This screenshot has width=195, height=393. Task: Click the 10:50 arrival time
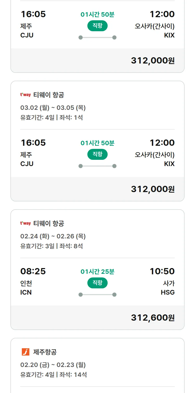(x=162, y=271)
